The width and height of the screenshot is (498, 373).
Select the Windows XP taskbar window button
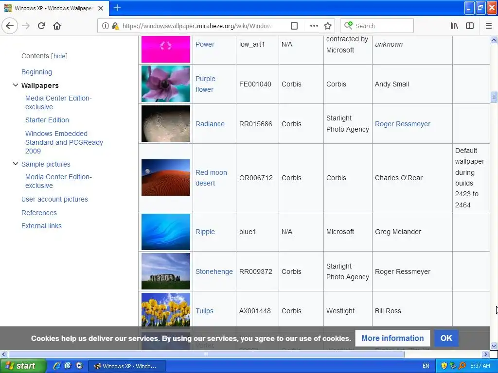pos(126,366)
